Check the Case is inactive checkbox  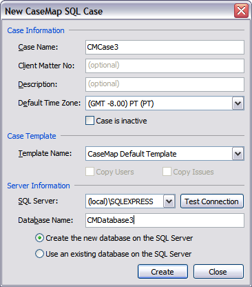pos(90,121)
